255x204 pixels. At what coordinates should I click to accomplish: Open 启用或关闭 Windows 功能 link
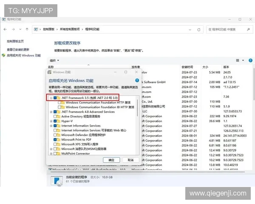click(24, 56)
